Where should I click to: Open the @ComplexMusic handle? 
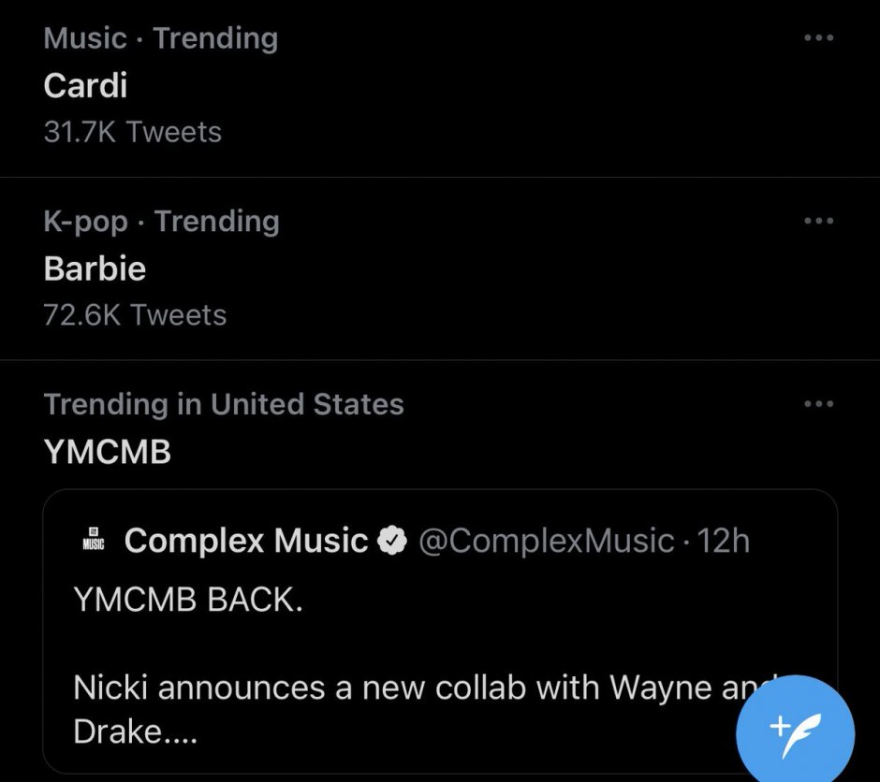click(546, 541)
